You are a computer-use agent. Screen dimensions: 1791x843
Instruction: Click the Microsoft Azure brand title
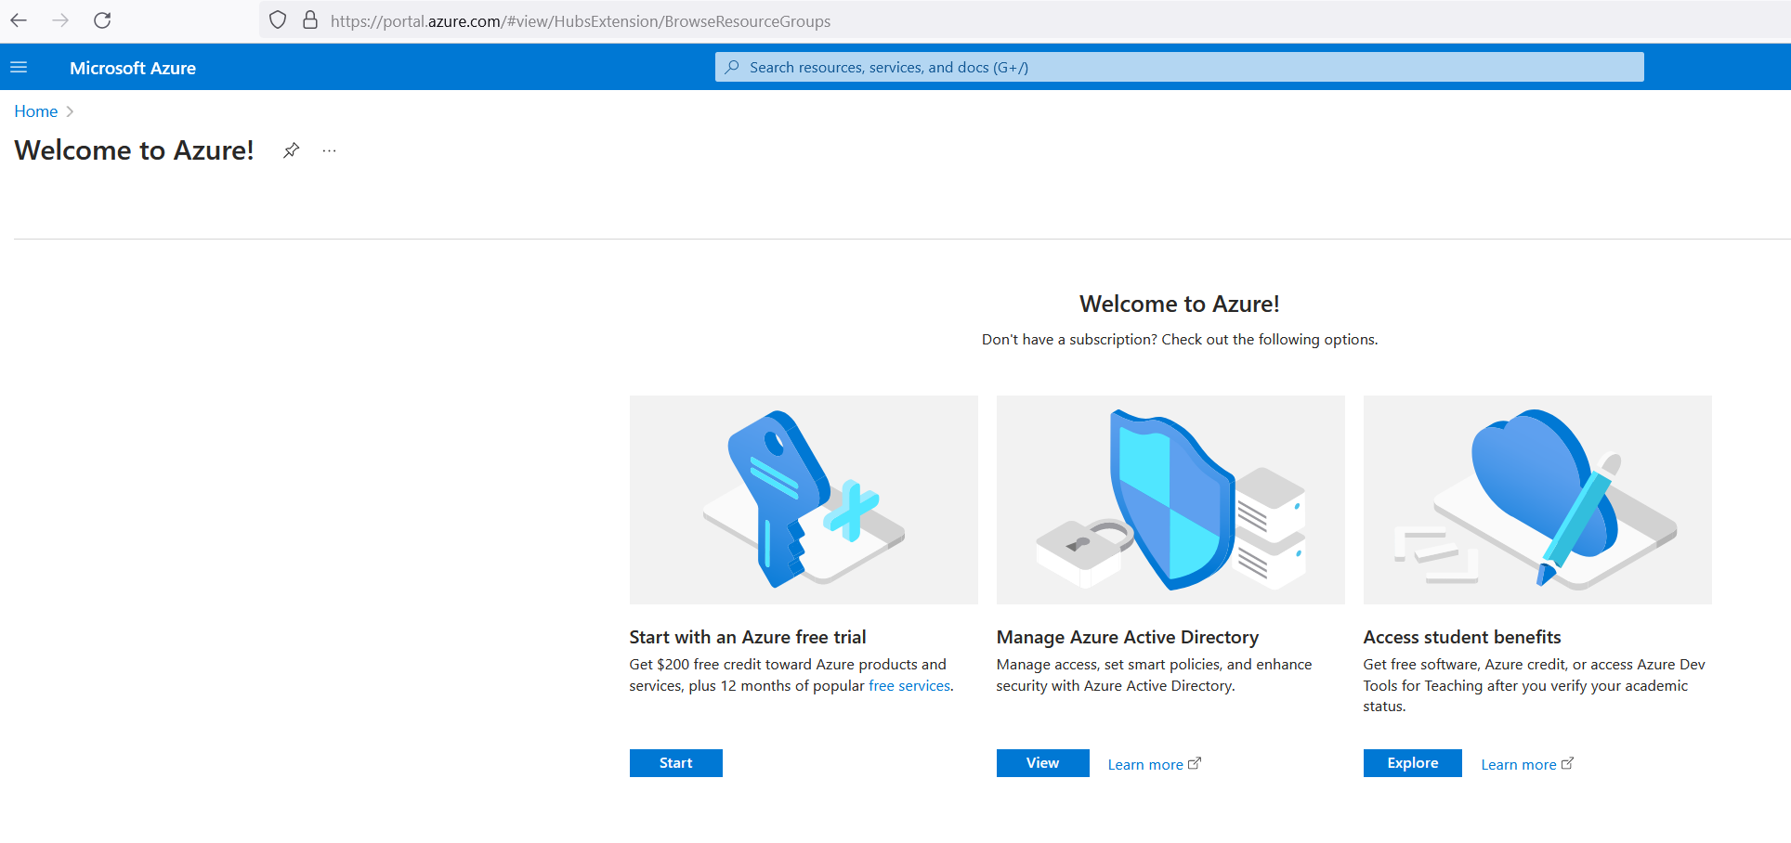point(133,68)
